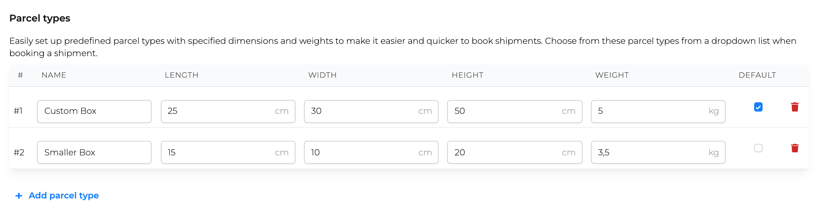Click the DEFAULT column header
The height and width of the screenshot is (210, 818).
coord(757,75)
